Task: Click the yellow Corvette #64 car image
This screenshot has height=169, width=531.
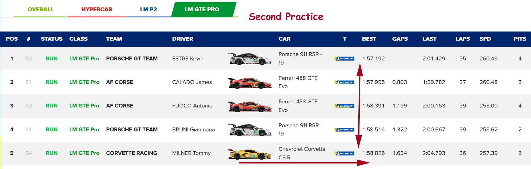Action: click(250, 154)
